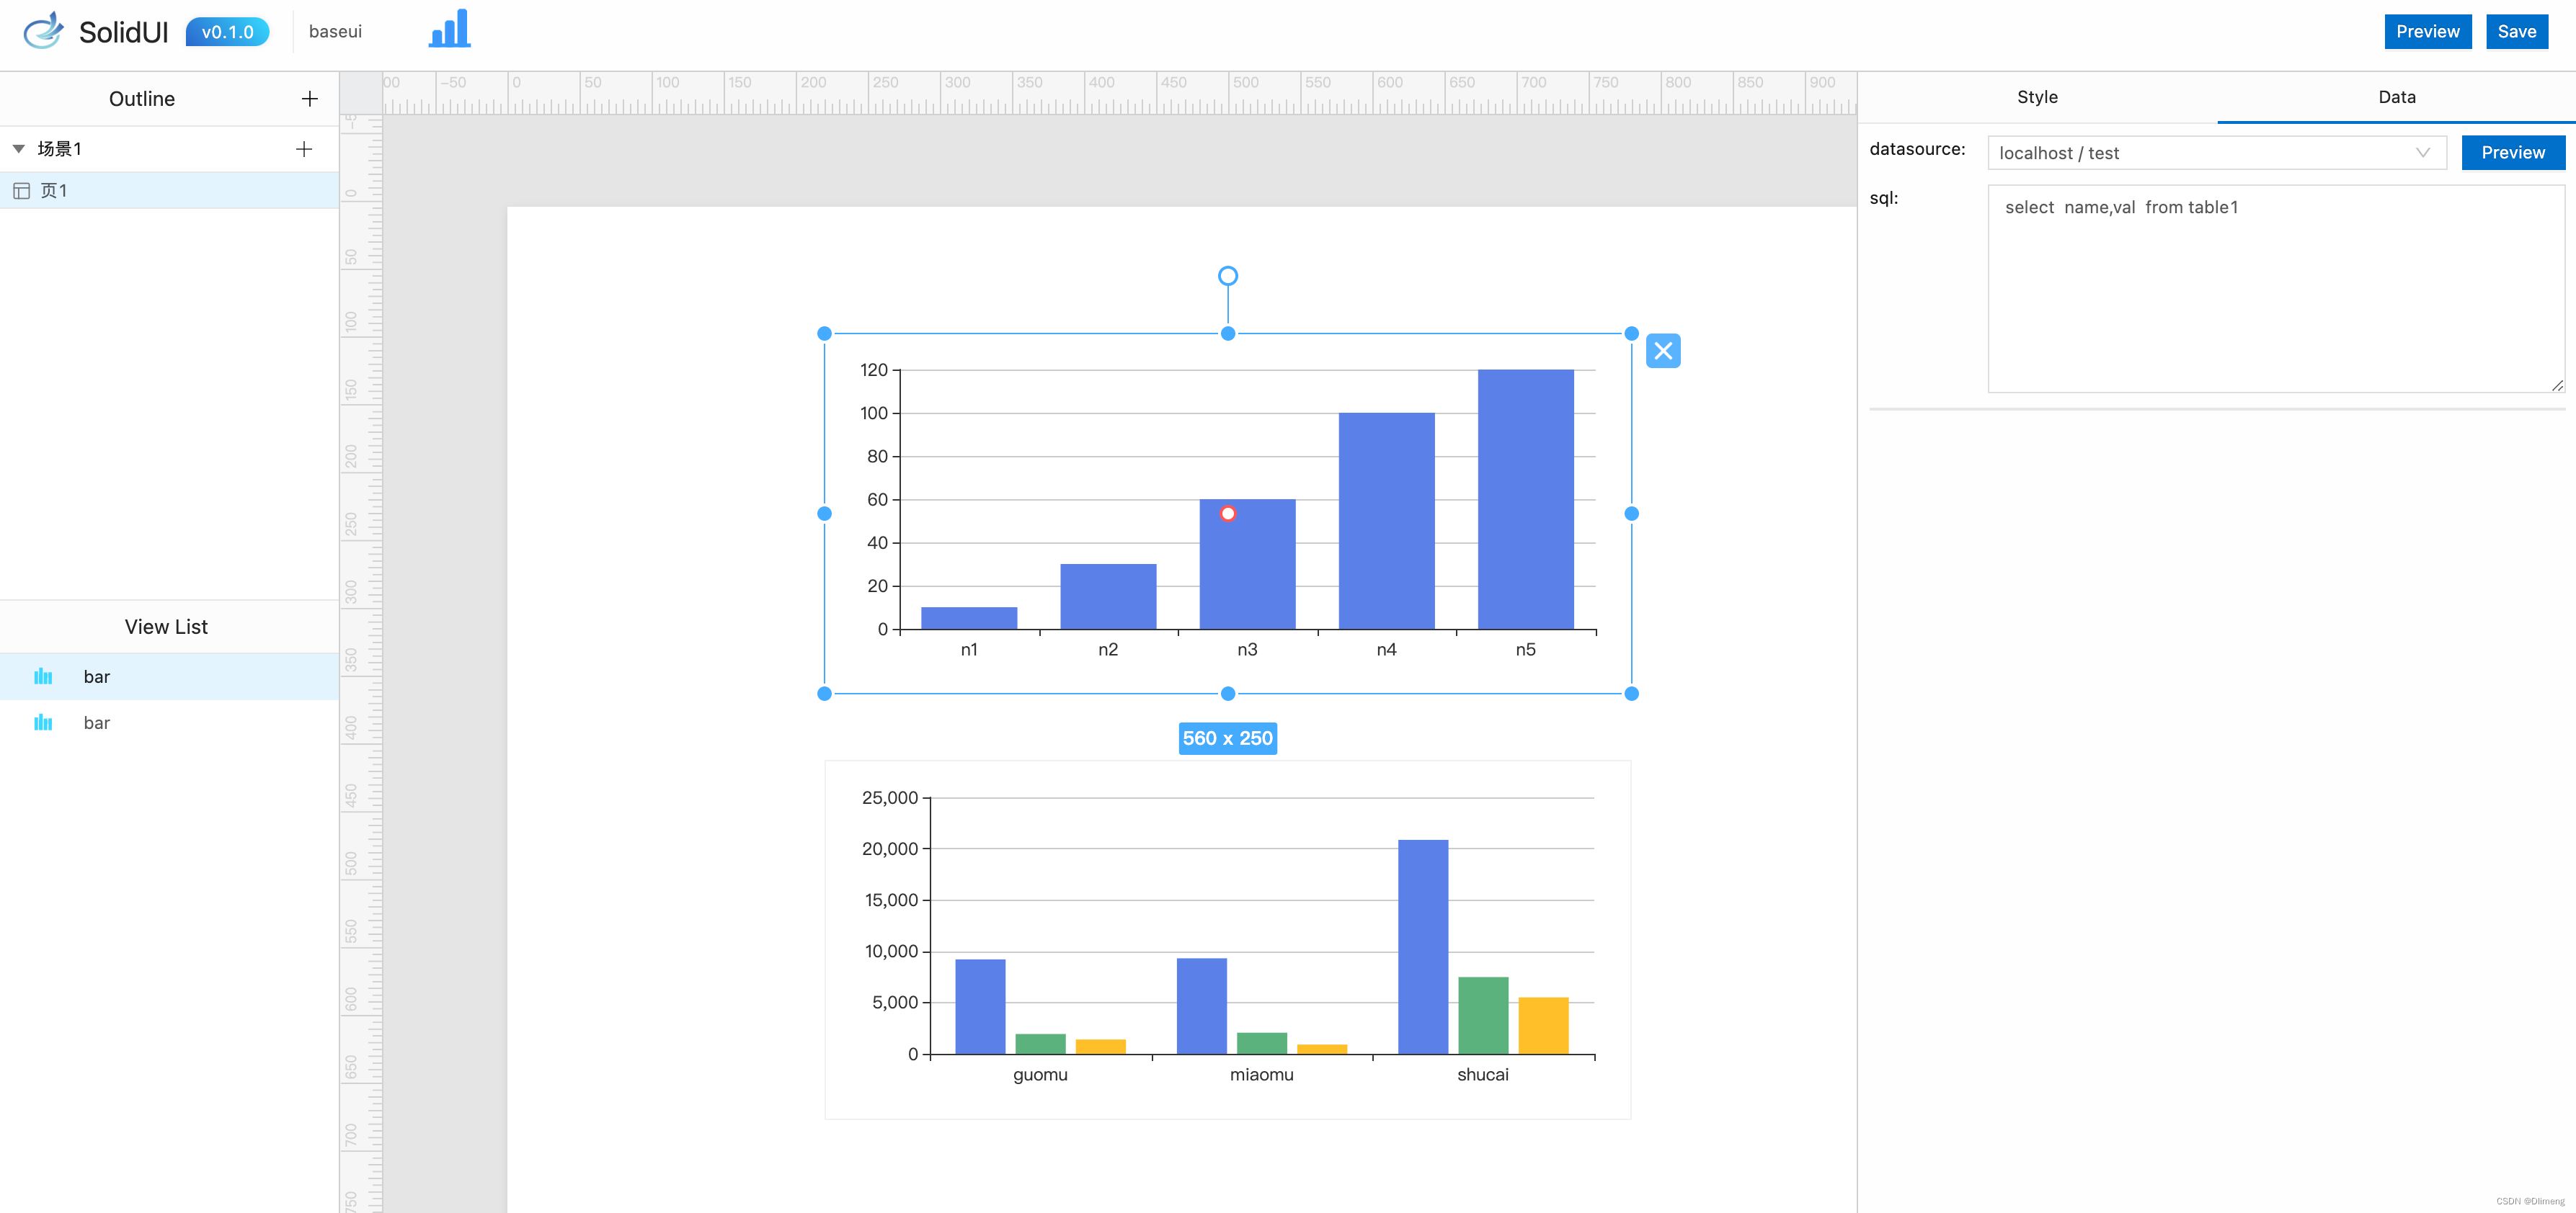The image size is (2576, 1213).
Task: Click the v0.1.0 version badge
Action: tap(228, 32)
